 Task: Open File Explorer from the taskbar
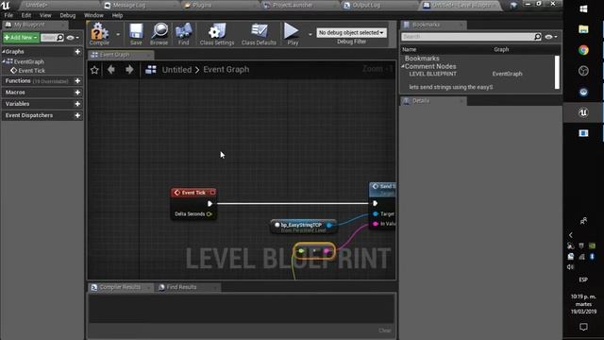click(583, 29)
